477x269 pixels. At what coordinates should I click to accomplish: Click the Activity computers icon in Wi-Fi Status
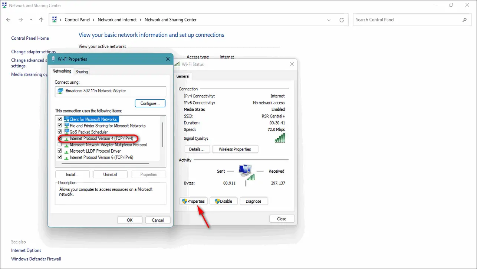247,172
